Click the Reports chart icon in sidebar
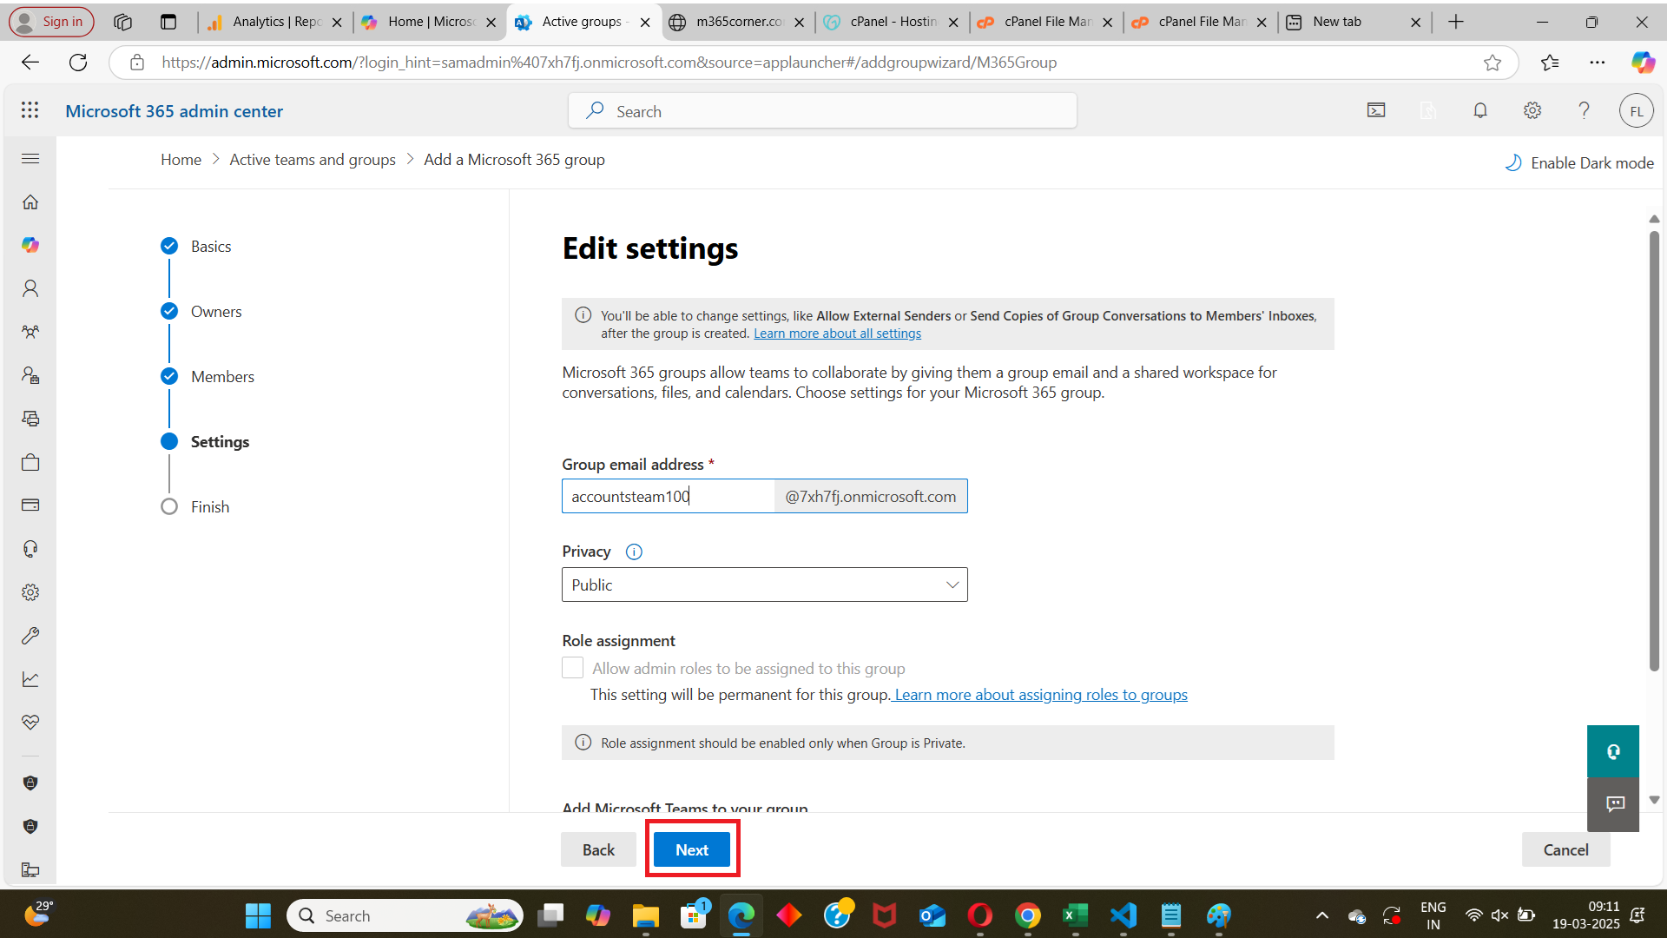1667x938 pixels. coord(30,679)
